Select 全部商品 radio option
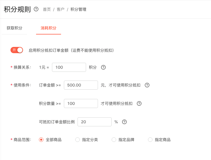The image size is (211, 160). [x=41, y=140]
